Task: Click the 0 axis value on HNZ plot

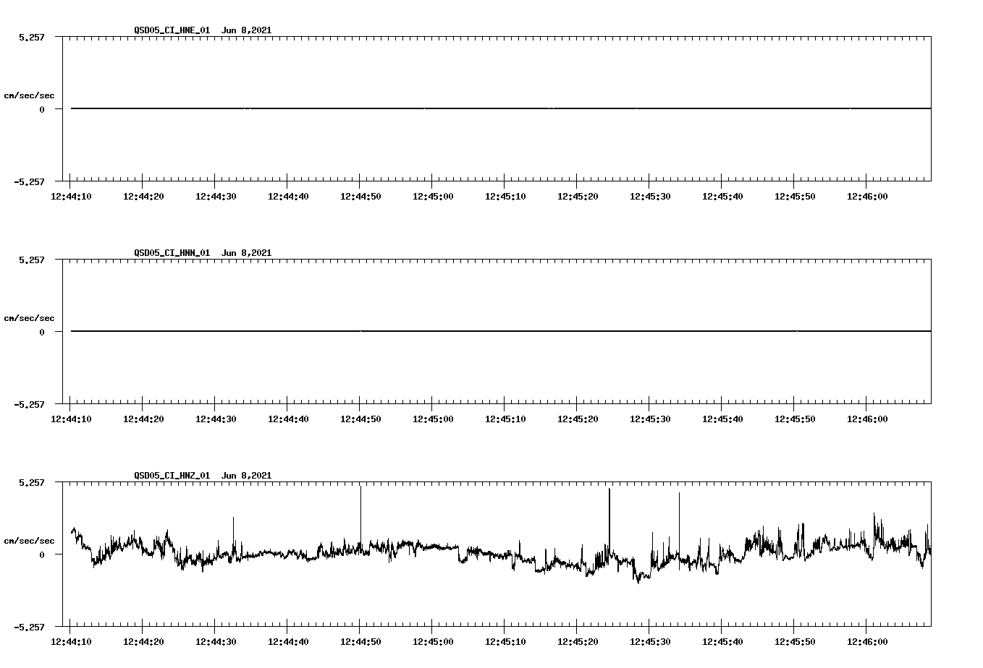Action: point(42,554)
